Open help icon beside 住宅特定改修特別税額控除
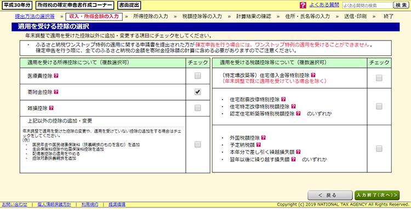Screen dimensions: 411x209 293,107
